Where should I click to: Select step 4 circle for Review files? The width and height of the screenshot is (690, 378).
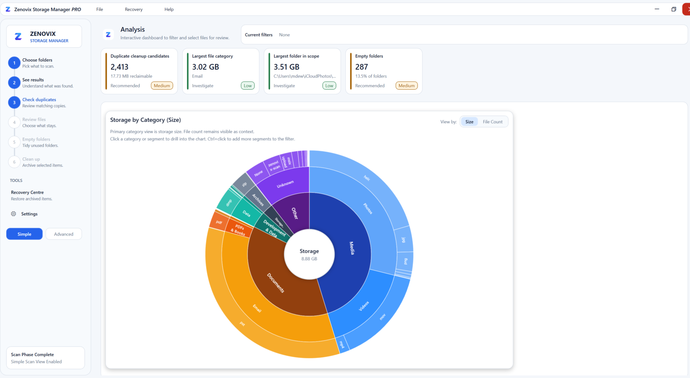coord(14,122)
